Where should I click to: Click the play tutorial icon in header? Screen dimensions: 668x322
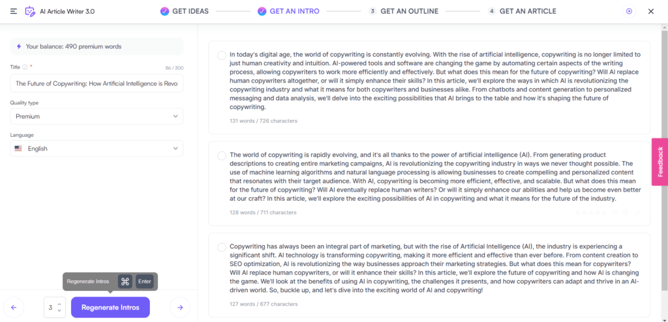629,12
